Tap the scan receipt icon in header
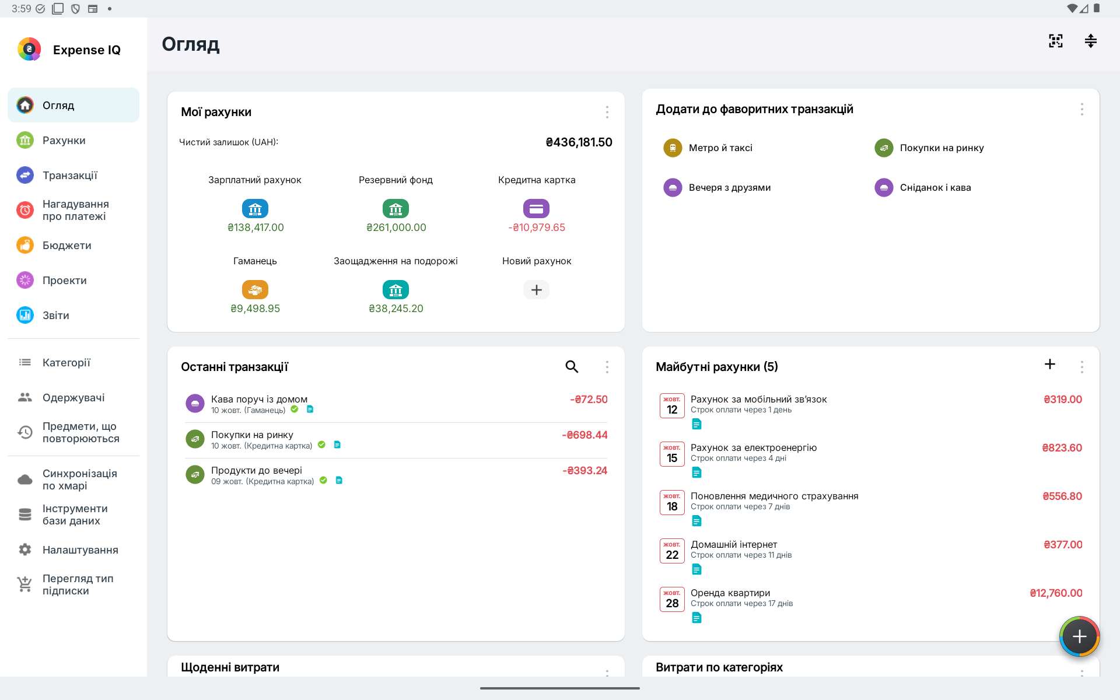This screenshot has height=700, width=1120. click(1055, 41)
